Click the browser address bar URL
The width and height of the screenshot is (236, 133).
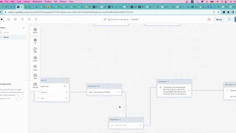pos(70,12)
